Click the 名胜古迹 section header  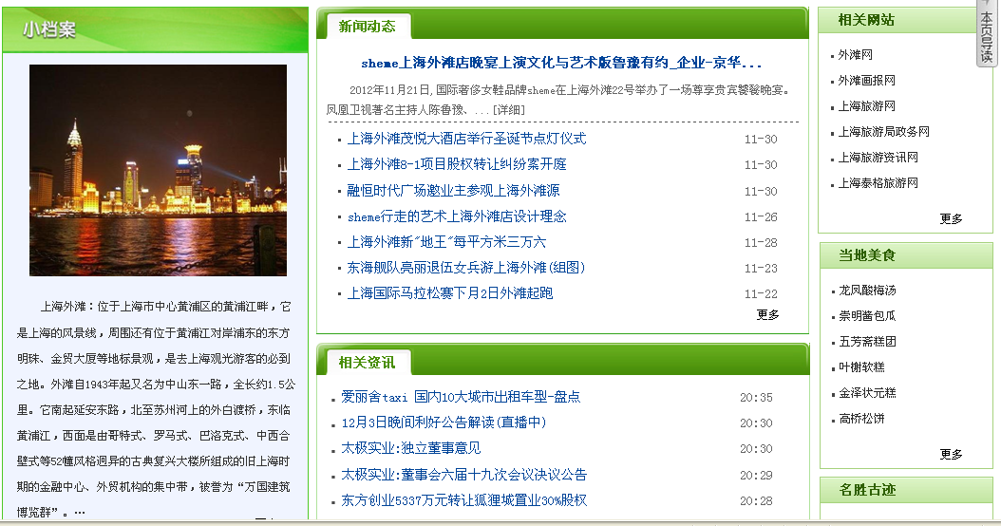[x=867, y=490]
